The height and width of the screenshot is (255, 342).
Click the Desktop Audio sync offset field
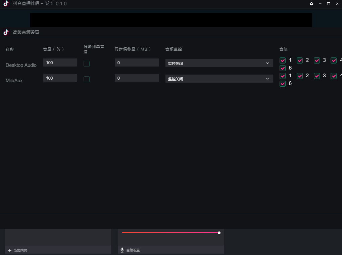[x=137, y=62]
